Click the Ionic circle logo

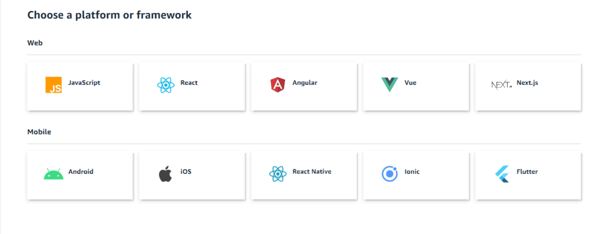click(390, 174)
